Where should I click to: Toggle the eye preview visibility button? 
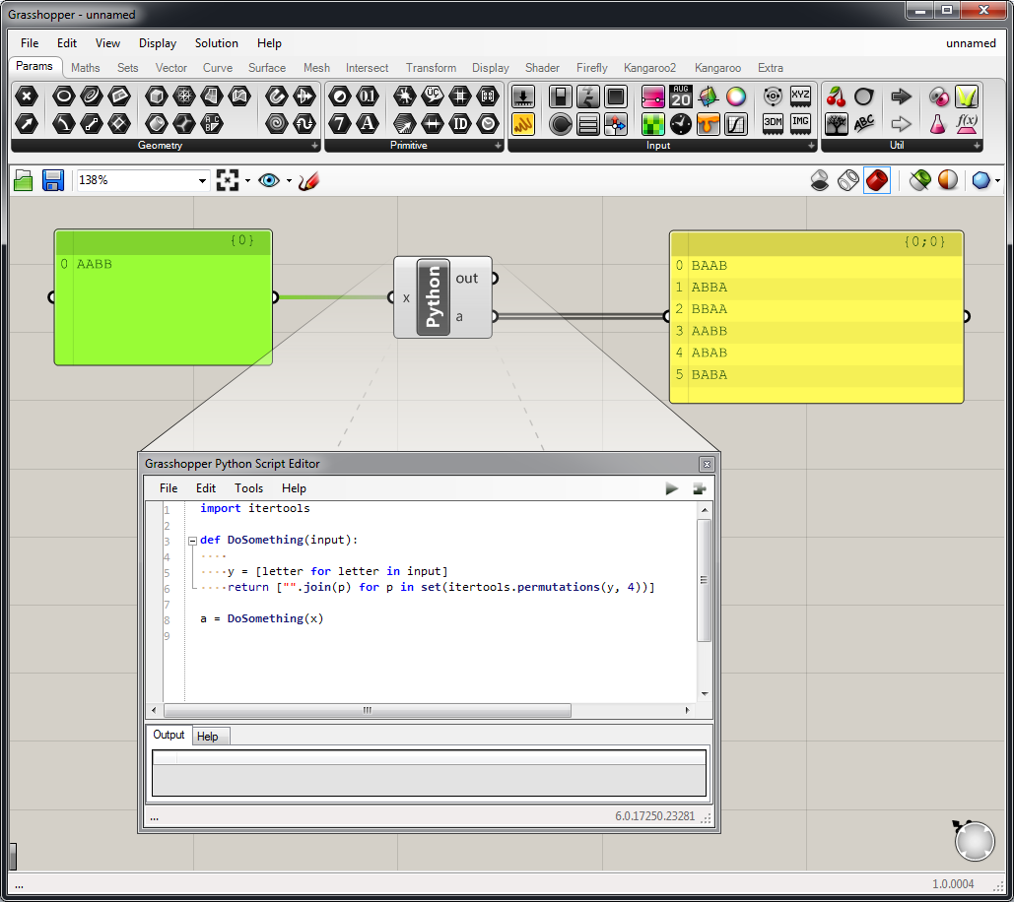(x=268, y=180)
